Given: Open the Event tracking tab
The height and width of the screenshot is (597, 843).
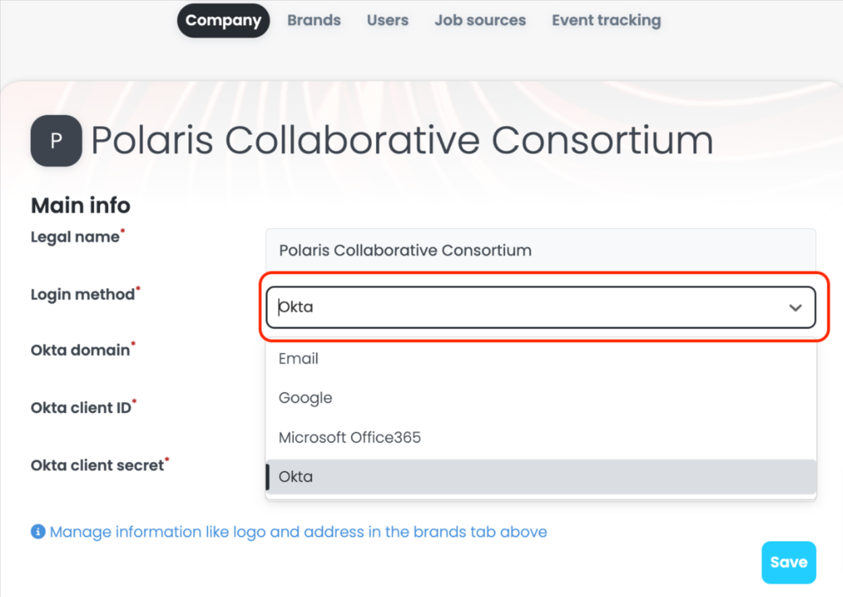Looking at the screenshot, I should (605, 20).
